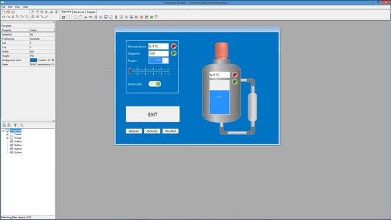Click the ESPAÑOL language button

tap(152, 131)
